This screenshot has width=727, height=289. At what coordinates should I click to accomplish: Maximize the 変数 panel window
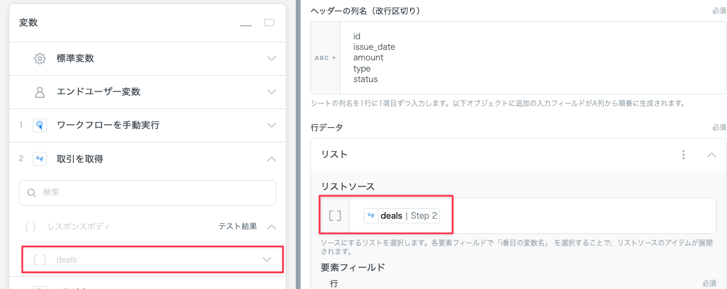(269, 23)
